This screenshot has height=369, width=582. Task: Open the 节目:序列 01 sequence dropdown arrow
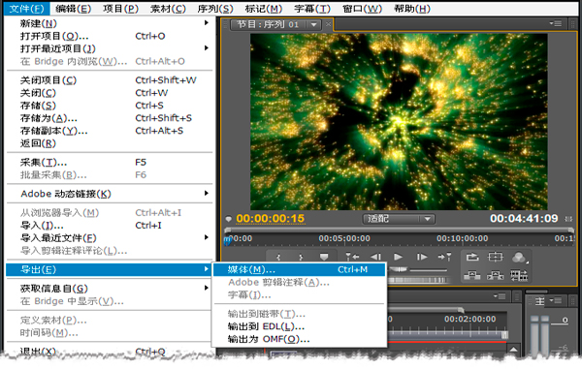tap(314, 25)
